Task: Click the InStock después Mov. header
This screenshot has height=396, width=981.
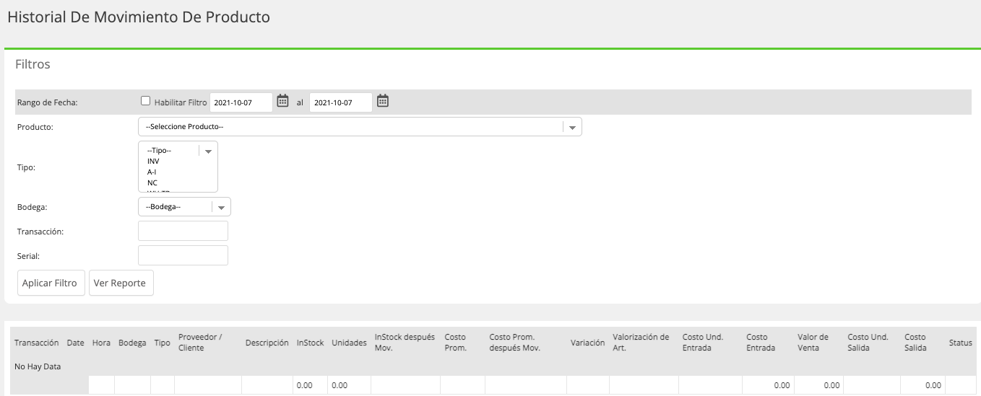Action: [x=405, y=343]
